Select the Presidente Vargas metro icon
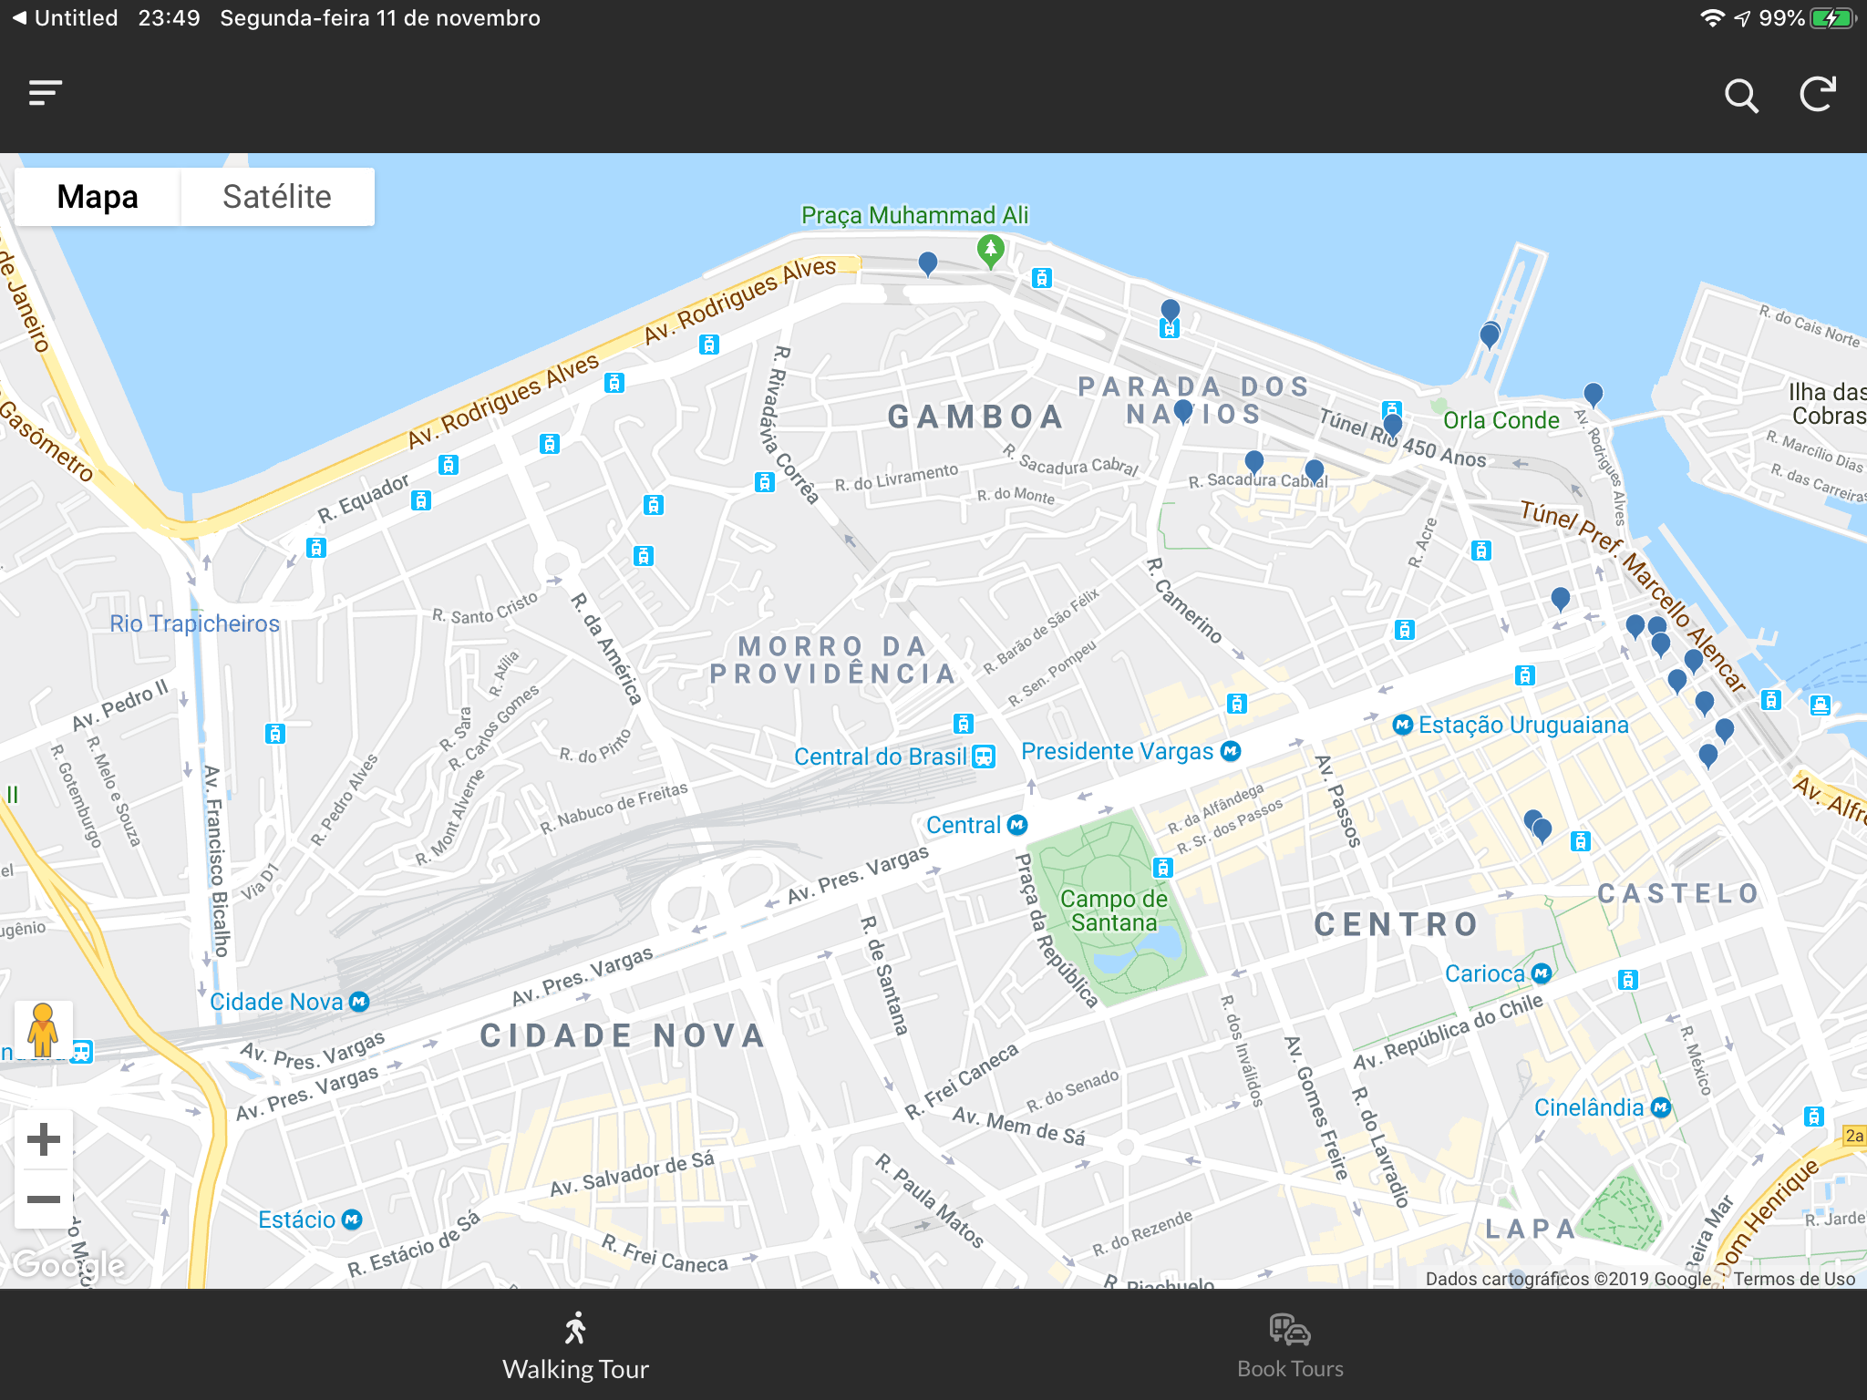This screenshot has width=1867, height=1400. 1231,751
